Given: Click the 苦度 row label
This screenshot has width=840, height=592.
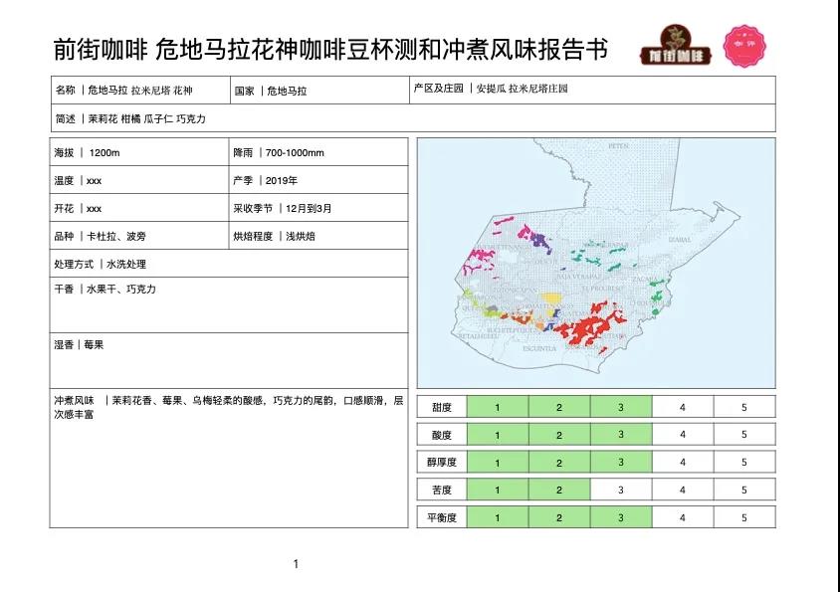Looking at the screenshot, I should pos(441,491).
